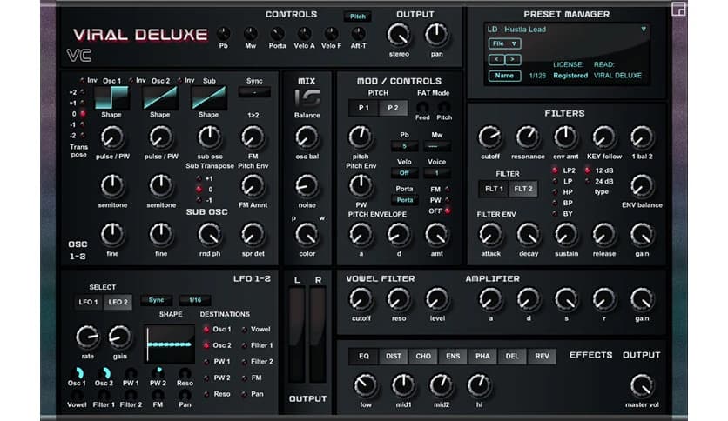
Task: Click the resonance knob in Filters
Action: [528, 137]
